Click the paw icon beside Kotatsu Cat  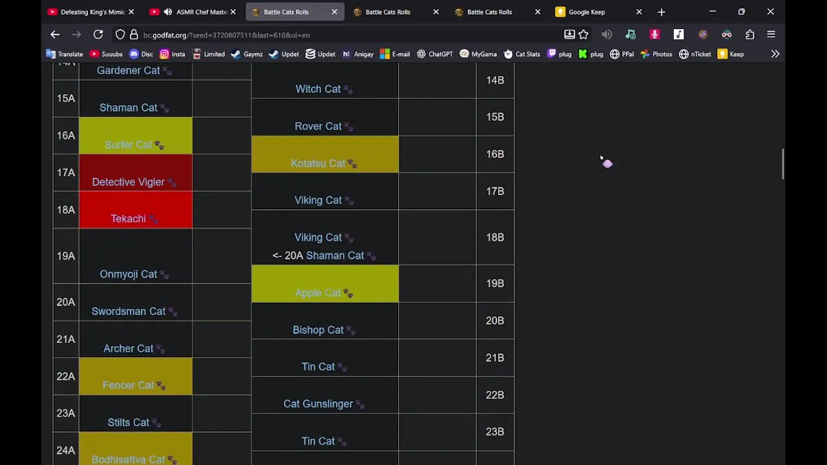pos(352,164)
